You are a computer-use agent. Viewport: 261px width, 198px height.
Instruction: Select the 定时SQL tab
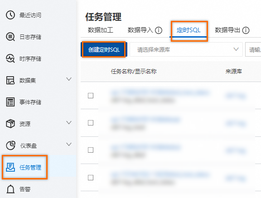coord(188,30)
